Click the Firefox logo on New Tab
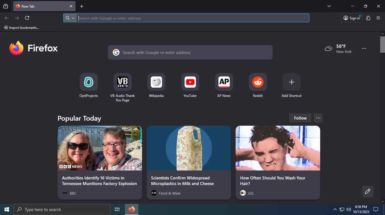Screen dimensions: 385x215 click(x=33, y=48)
